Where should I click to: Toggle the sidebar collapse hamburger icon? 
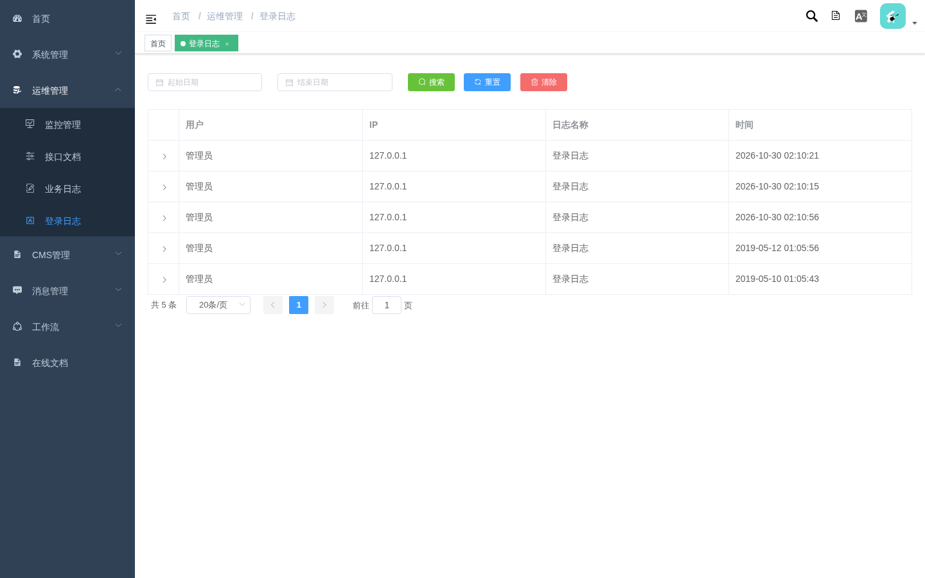tap(151, 19)
